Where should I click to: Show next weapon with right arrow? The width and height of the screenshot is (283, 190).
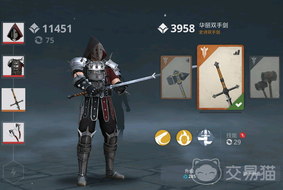click(277, 95)
